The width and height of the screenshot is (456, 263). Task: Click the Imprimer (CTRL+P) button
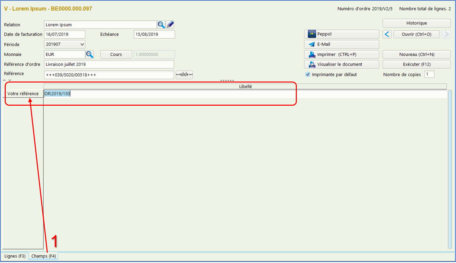[342, 54]
